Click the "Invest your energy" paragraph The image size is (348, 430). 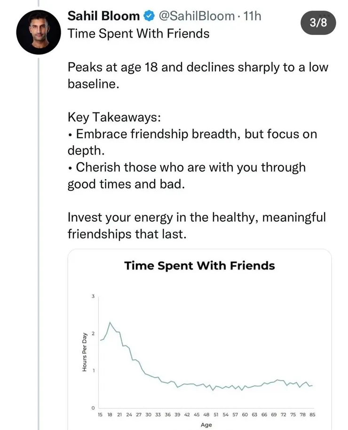197,226
